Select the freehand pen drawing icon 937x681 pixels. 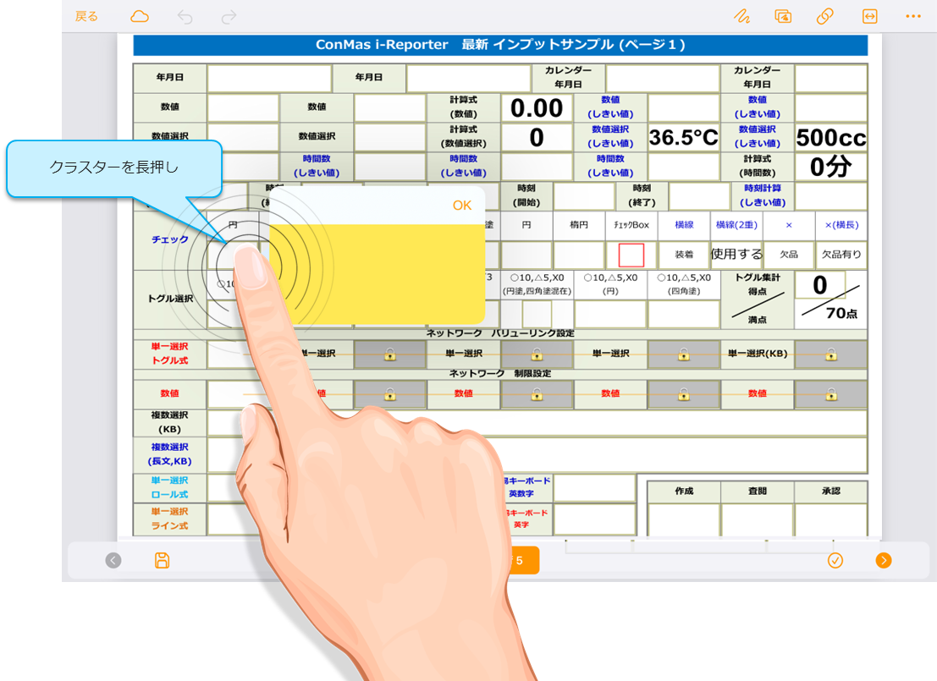[x=741, y=16]
